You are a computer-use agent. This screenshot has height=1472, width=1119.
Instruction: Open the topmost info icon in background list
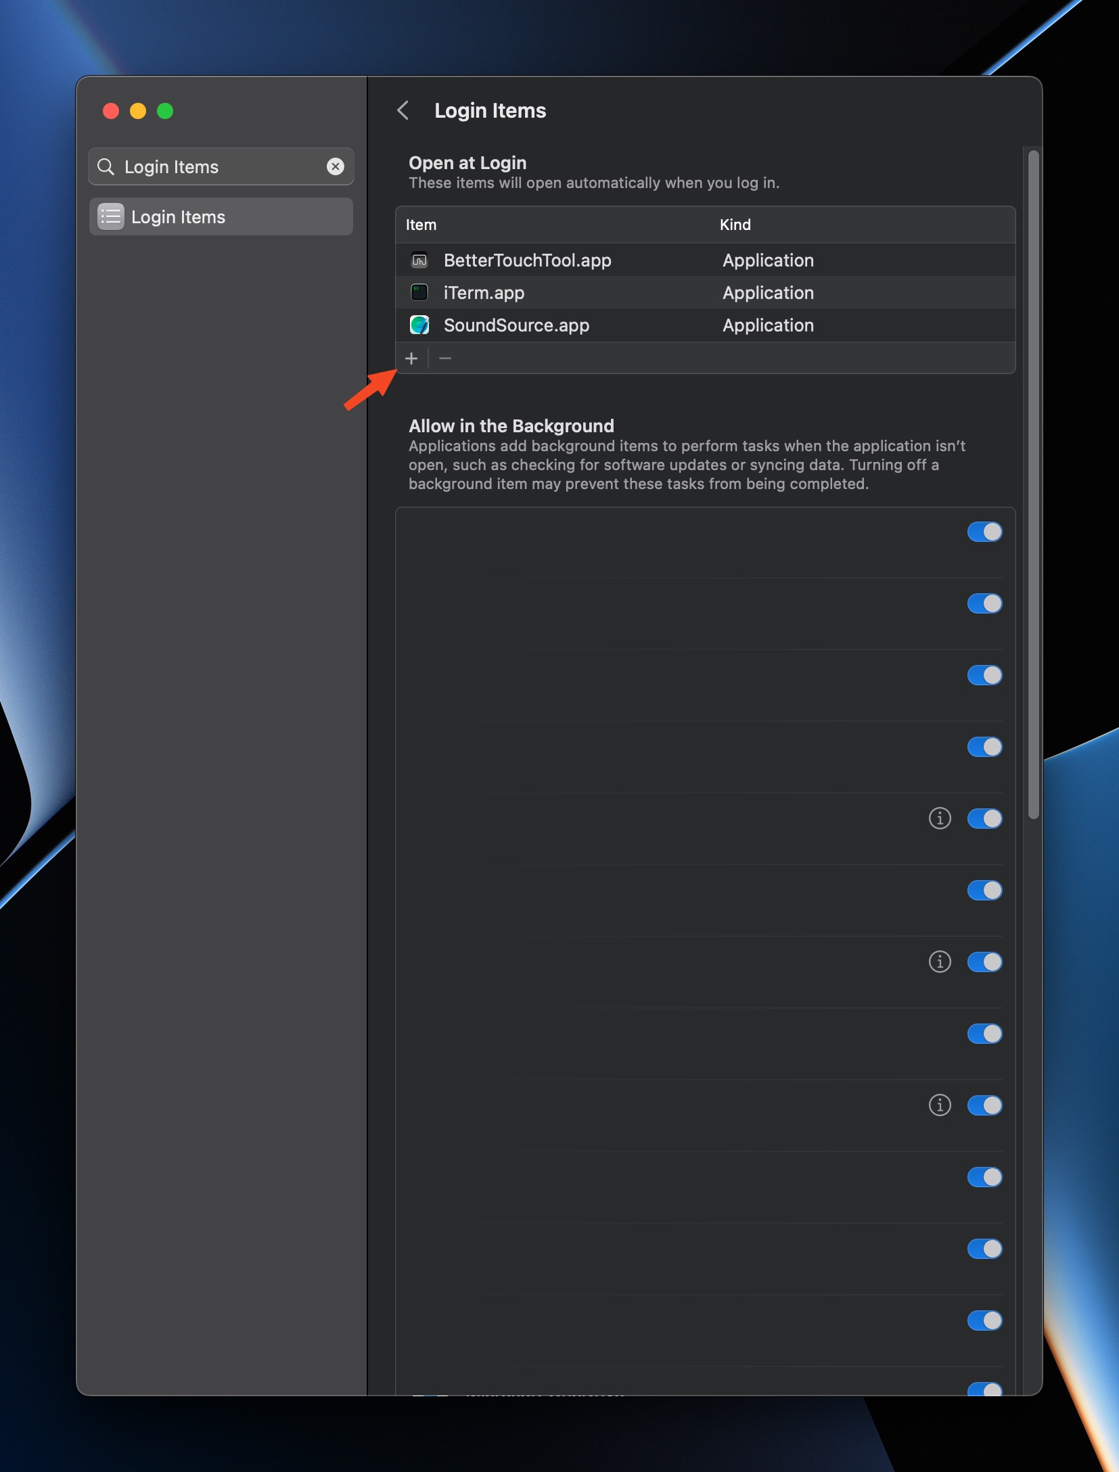pos(940,819)
